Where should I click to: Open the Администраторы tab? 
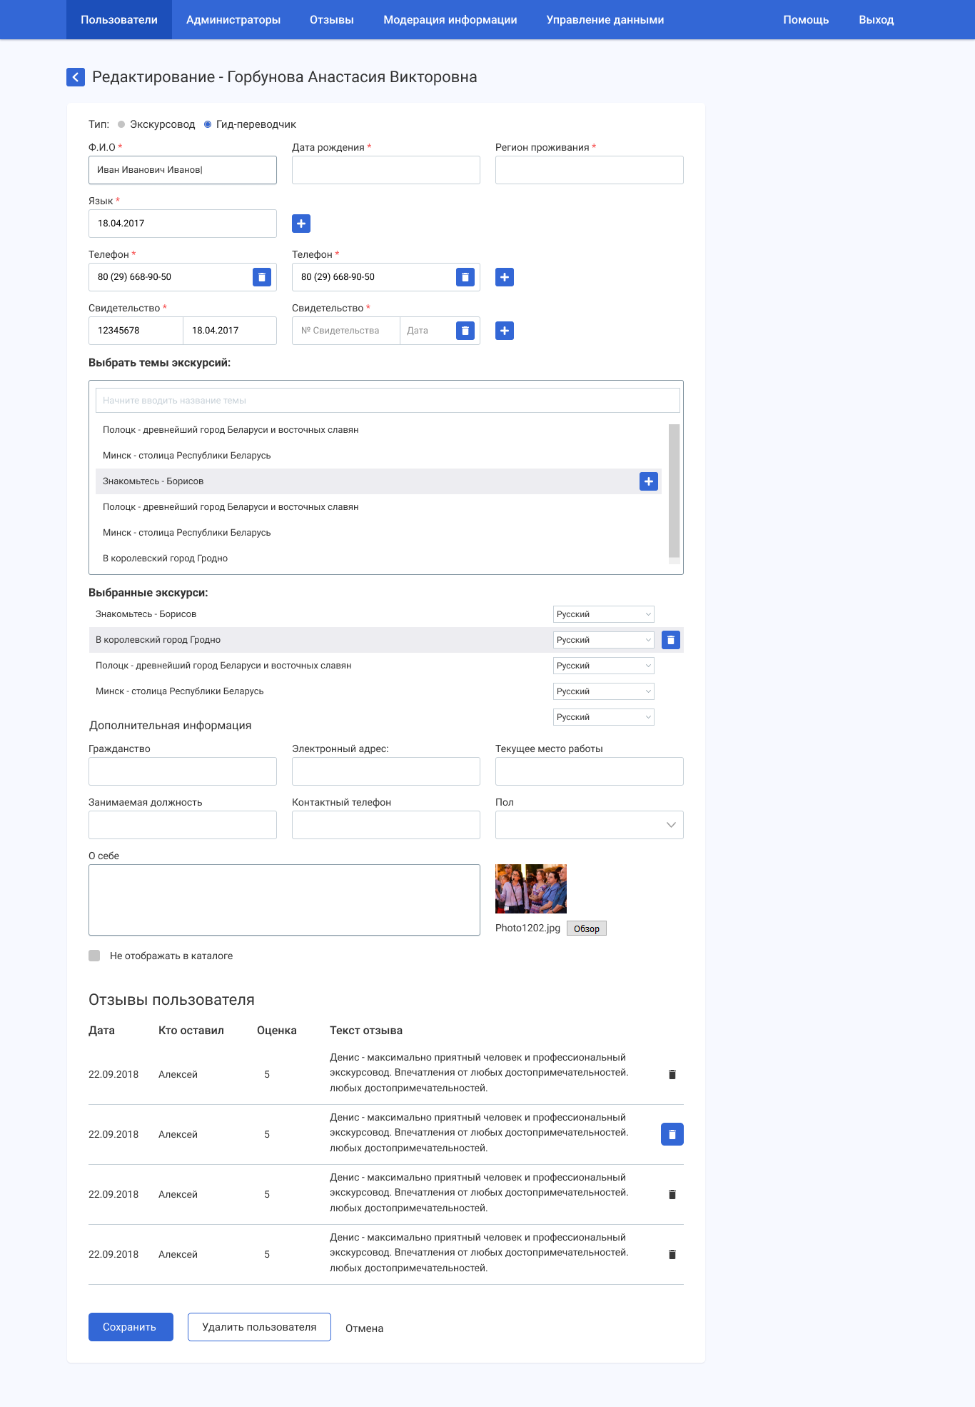click(x=233, y=20)
